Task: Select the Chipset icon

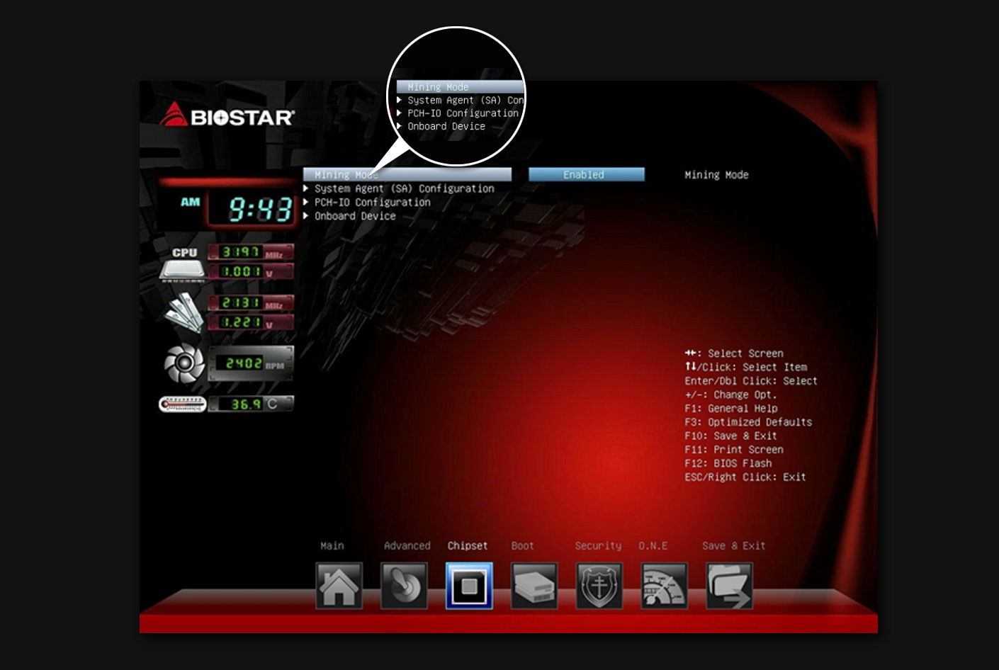Action: 469,586
